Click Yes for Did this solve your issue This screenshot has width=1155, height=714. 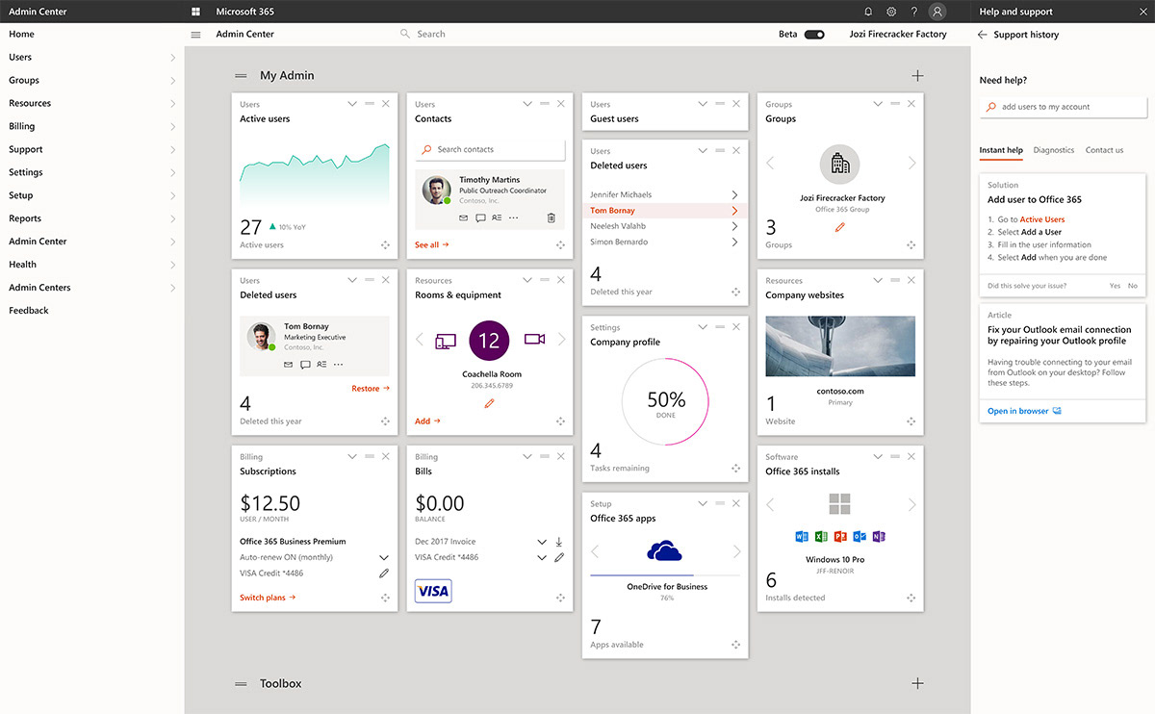pyautogui.click(x=1115, y=286)
